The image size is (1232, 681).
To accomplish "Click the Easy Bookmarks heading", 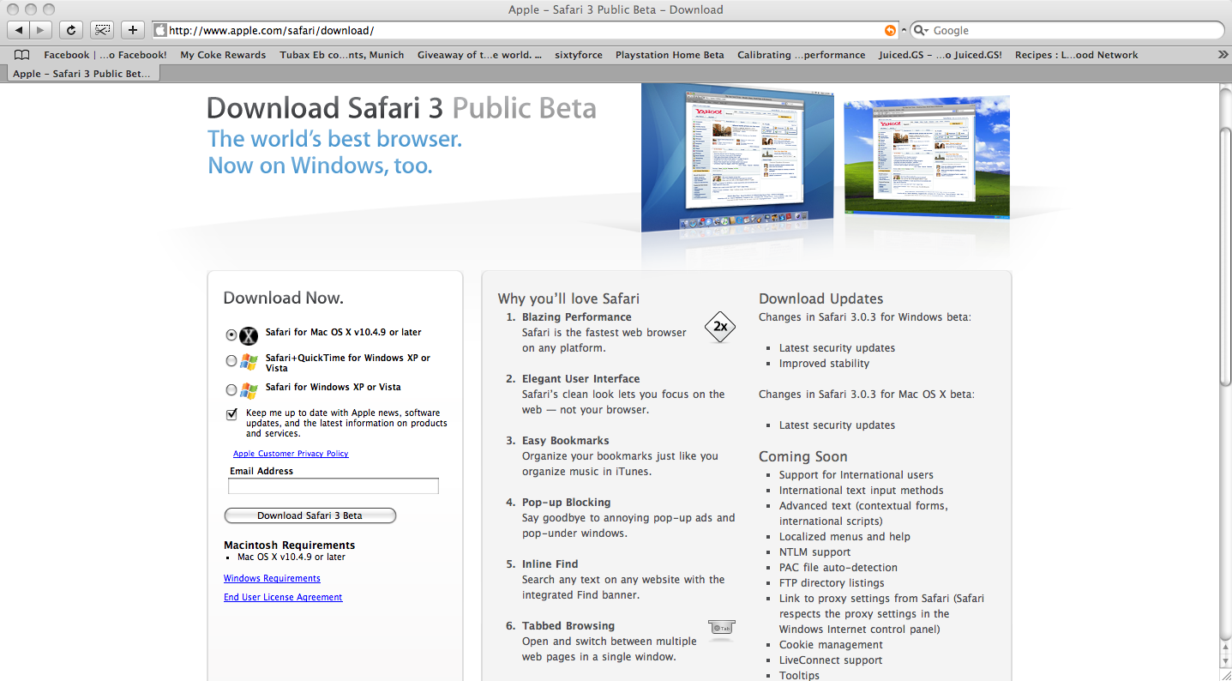I will point(566,441).
